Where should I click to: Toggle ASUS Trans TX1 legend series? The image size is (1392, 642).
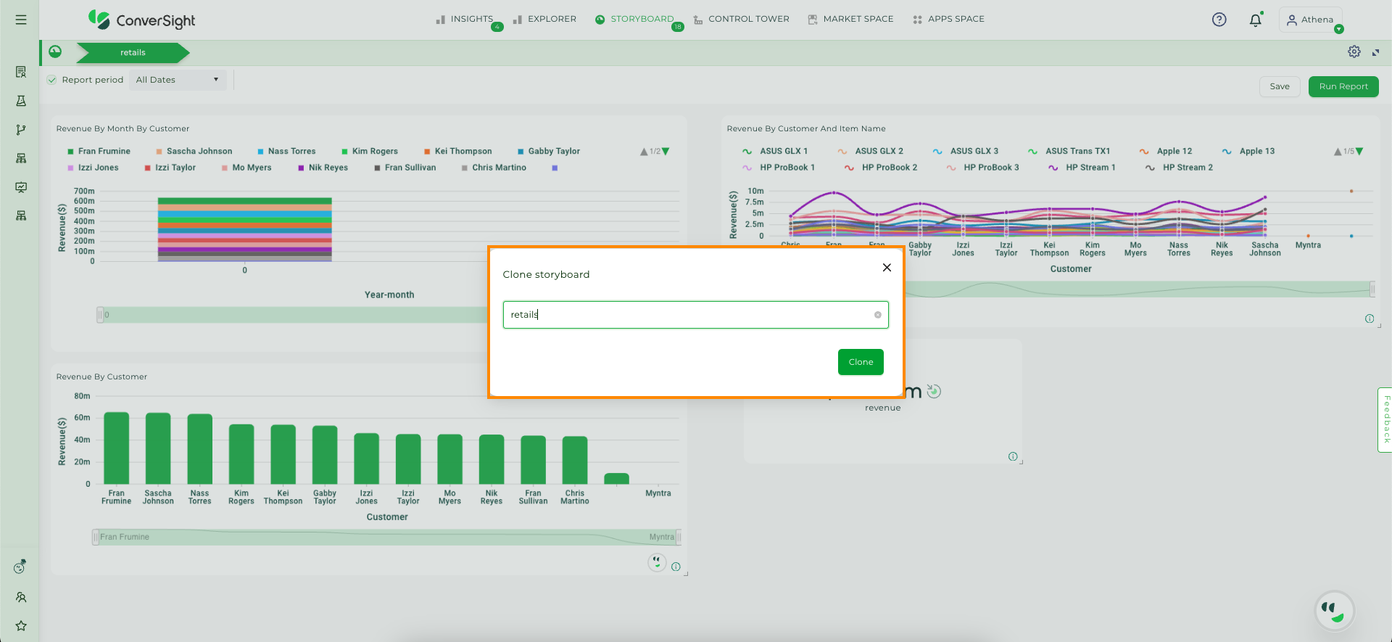[x=1069, y=152]
